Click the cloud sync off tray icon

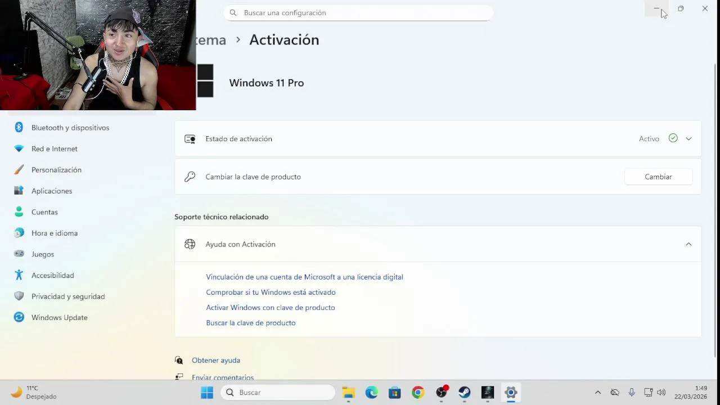pyautogui.click(x=615, y=393)
